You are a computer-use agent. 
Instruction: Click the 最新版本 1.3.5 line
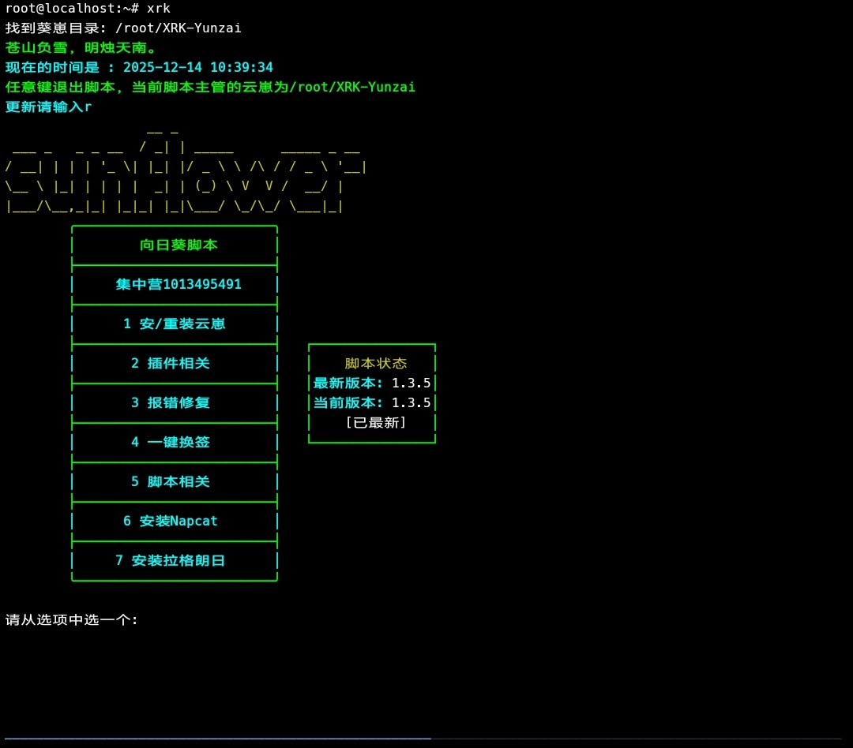(372, 383)
